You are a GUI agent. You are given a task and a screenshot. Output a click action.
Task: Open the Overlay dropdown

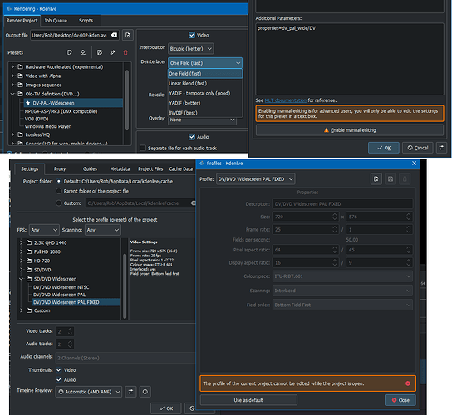click(x=202, y=120)
